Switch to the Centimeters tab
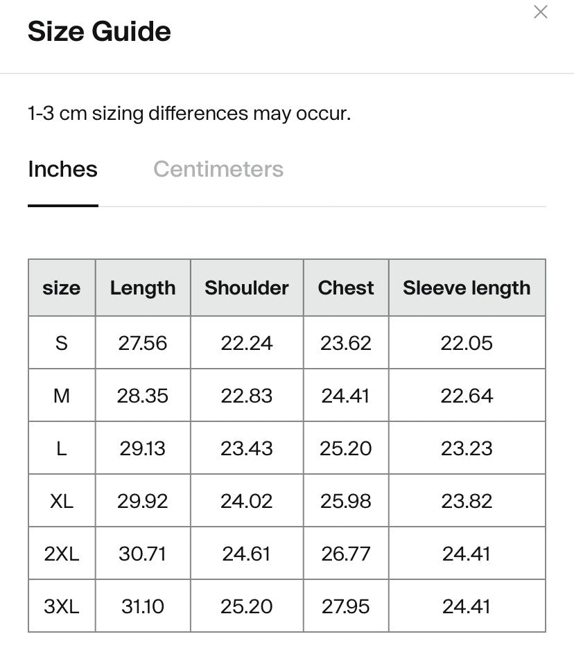The width and height of the screenshot is (574, 659). coord(218,169)
